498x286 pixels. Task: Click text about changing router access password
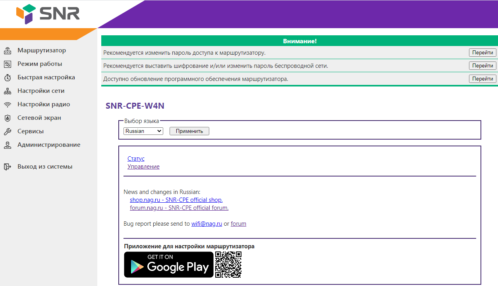pos(184,53)
